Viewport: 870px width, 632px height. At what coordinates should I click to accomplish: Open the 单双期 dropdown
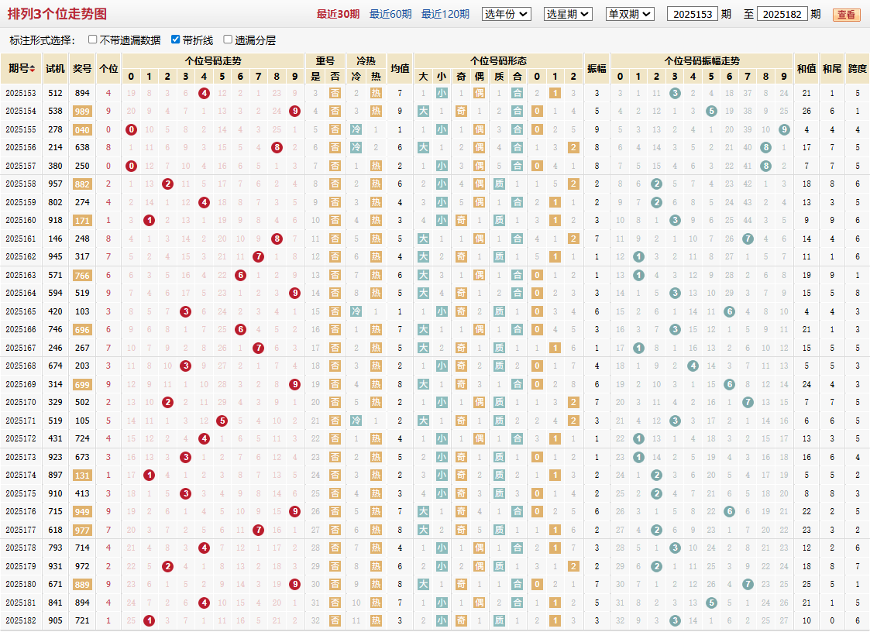point(631,14)
